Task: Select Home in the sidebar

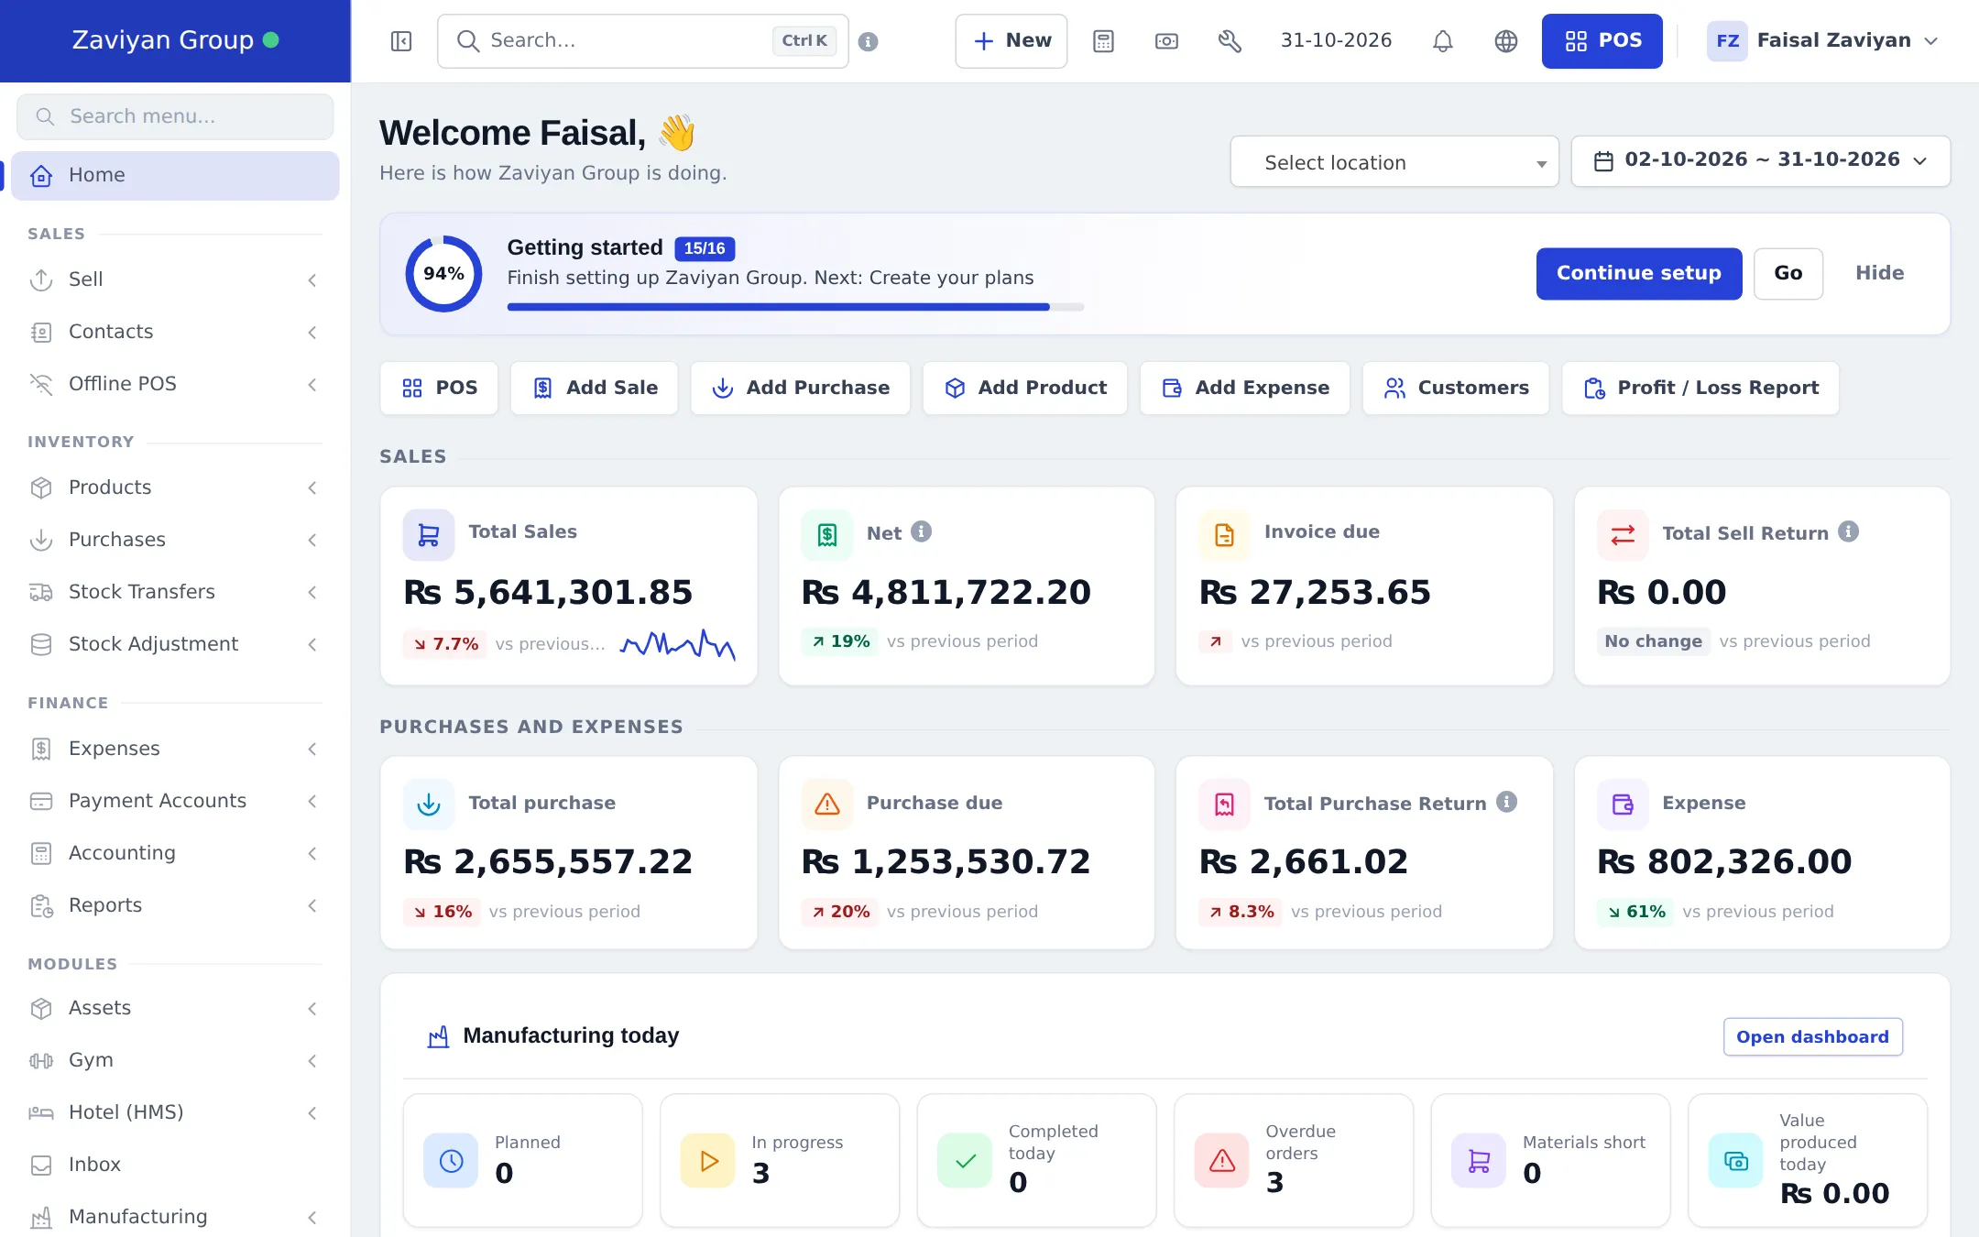Action: pyautogui.click(x=176, y=175)
